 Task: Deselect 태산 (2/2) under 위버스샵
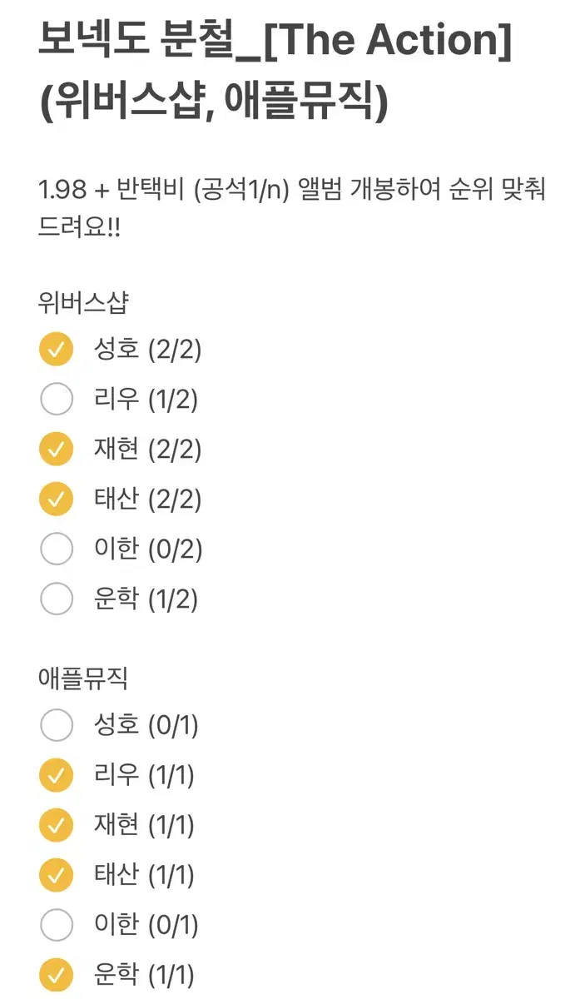coord(56,499)
